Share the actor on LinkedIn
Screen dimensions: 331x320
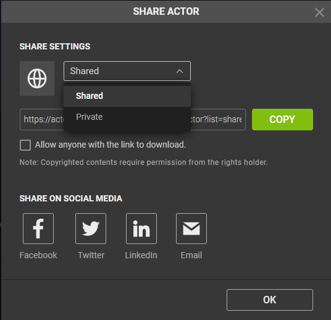pos(141,229)
